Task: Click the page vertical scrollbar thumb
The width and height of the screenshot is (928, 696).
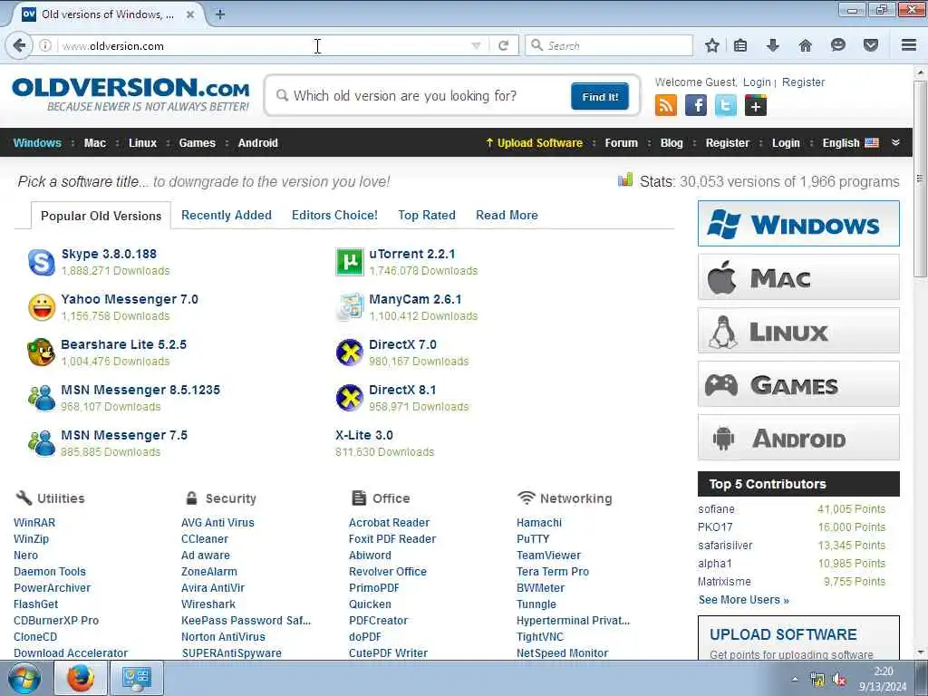Action: [x=920, y=178]
